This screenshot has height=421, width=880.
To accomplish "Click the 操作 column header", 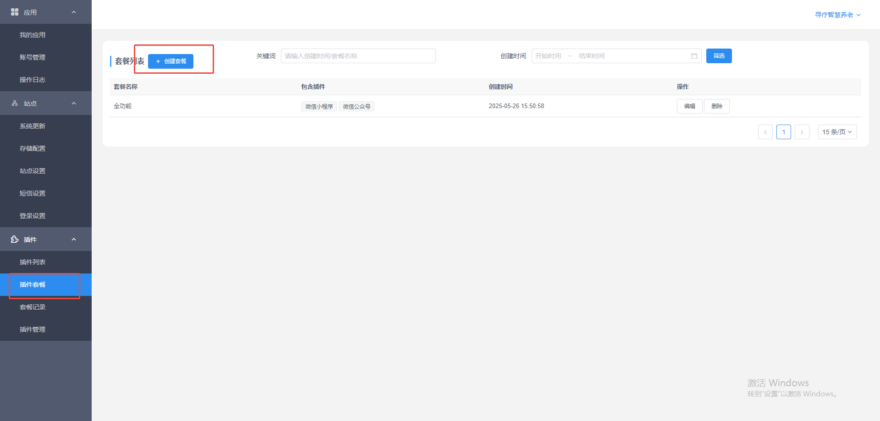I will click(x=682, y=87).
